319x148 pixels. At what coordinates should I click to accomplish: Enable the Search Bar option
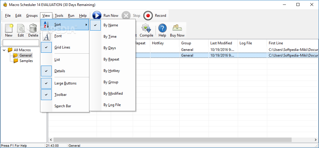(65, 106)
